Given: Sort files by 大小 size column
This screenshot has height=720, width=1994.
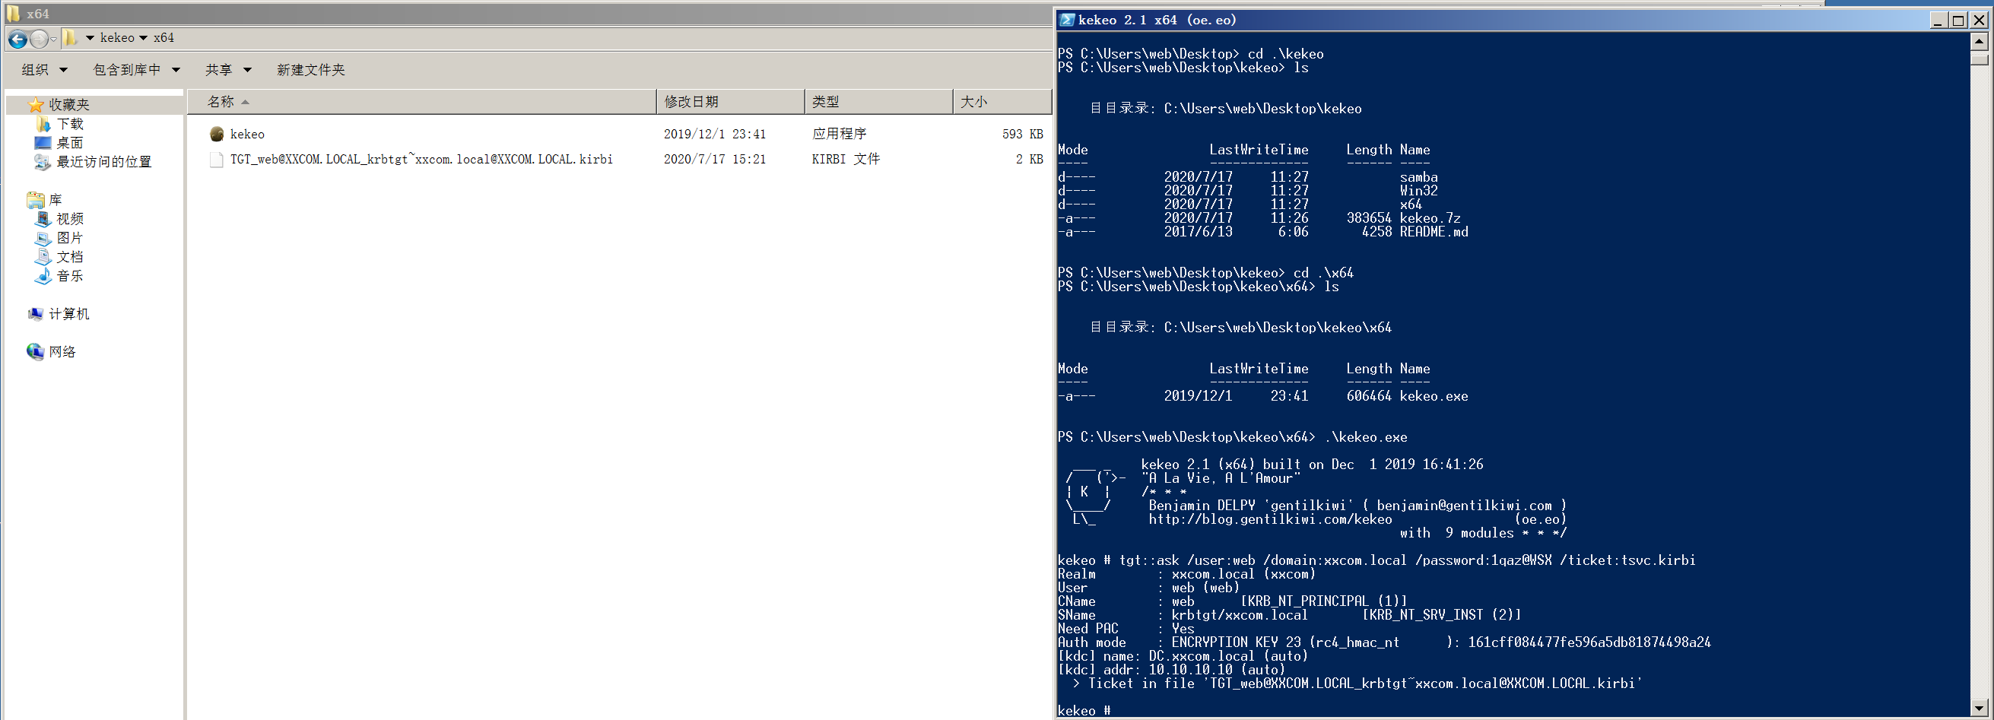Looking at the screenshot, I should (973, 101).
